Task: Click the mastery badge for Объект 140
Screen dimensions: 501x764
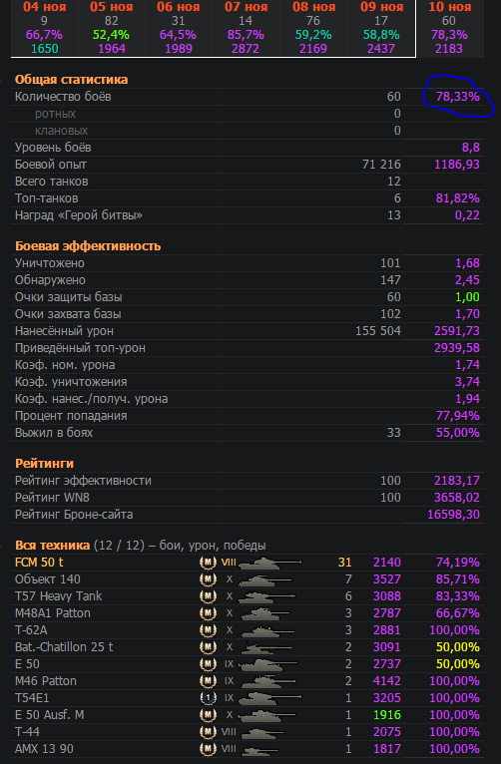Action: 208,579
